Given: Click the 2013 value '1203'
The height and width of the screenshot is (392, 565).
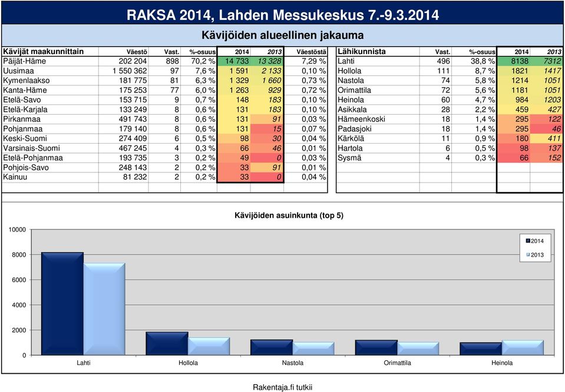Looking at the screenshot, I should click(553, 99).
